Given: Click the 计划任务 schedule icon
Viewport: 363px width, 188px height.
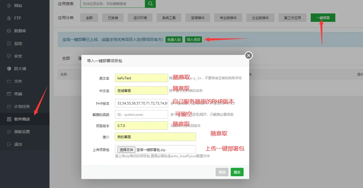Looking at the screenshot, I should click(x=9, y=106).
